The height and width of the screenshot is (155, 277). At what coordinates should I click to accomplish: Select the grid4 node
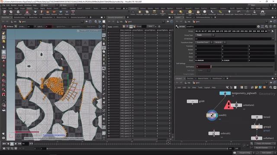[192, 102]
